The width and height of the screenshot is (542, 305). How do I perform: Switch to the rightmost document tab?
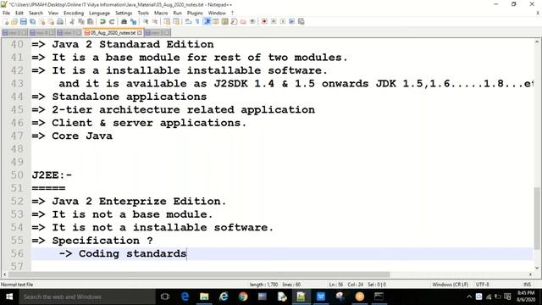point(158,32)
